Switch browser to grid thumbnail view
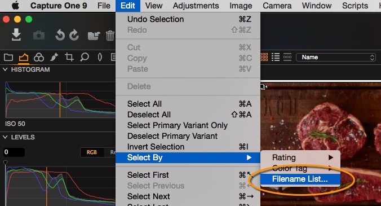Viewport: 381px width, 206px height. click(264, 57)
